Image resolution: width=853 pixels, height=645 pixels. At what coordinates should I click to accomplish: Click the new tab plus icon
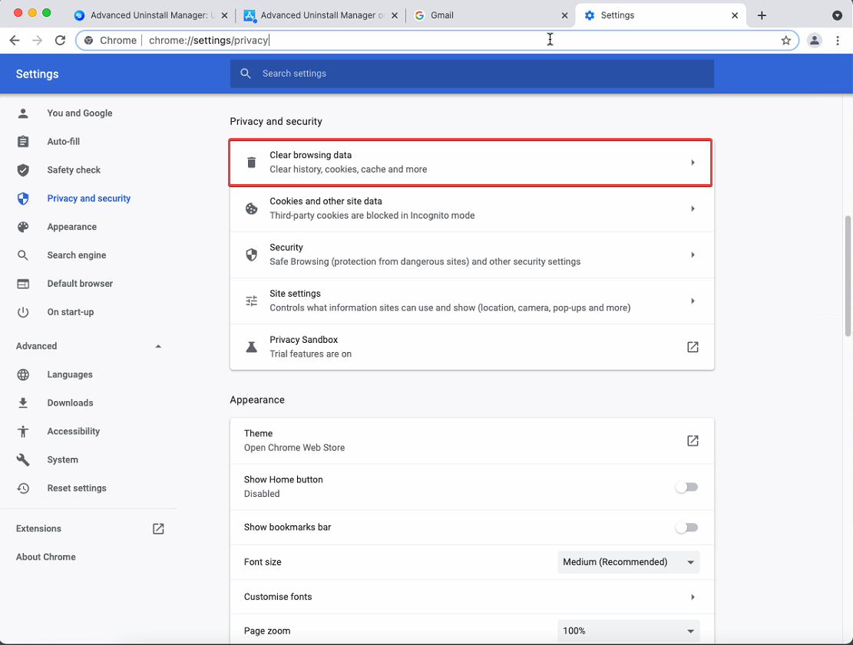click(762, 15)
